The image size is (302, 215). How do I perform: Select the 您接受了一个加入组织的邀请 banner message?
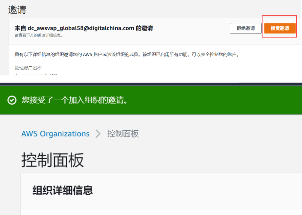point(74,100)
